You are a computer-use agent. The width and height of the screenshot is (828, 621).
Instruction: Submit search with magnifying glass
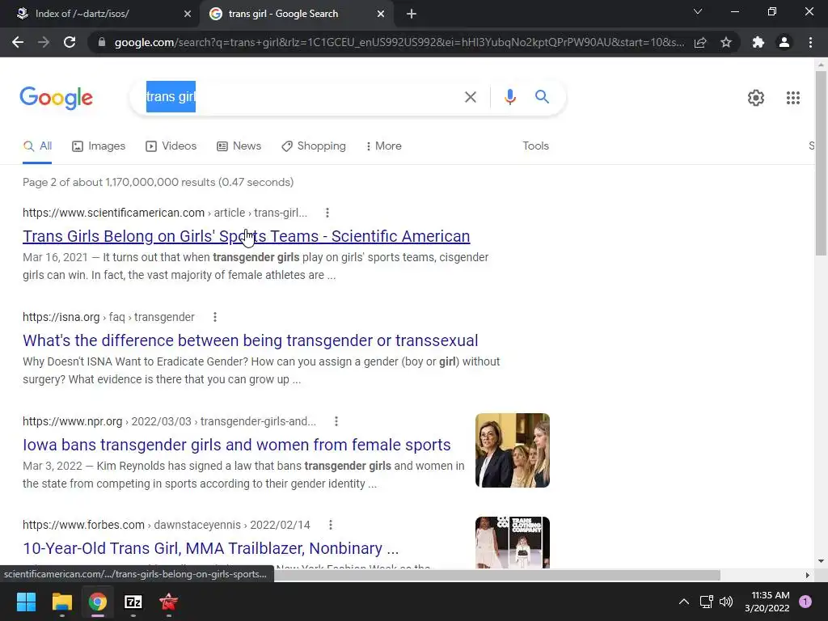point(542,97)
